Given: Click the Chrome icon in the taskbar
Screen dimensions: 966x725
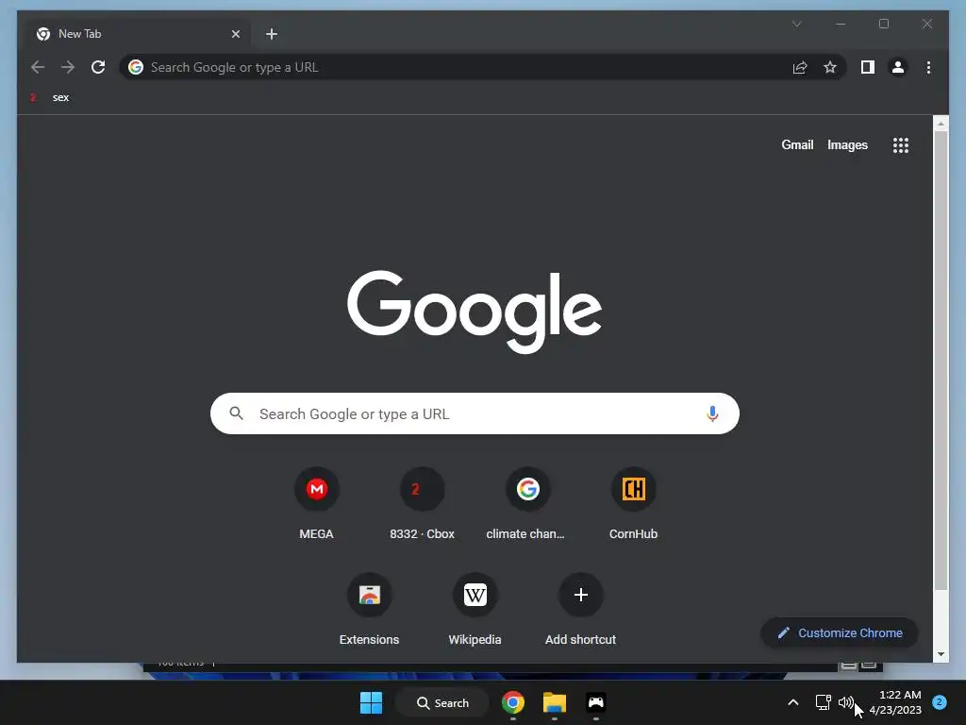Looking at the screenshot, I should [x=513, y=702].
